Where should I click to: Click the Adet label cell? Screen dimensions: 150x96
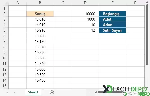pyautogui.click(x=113, y=19)
